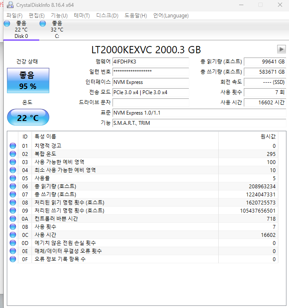Image resolution: width=289 pixels, height=308 pixels.
Task: Click raw value 1224047331 for total writes
Action: click(x=261, y=194)
